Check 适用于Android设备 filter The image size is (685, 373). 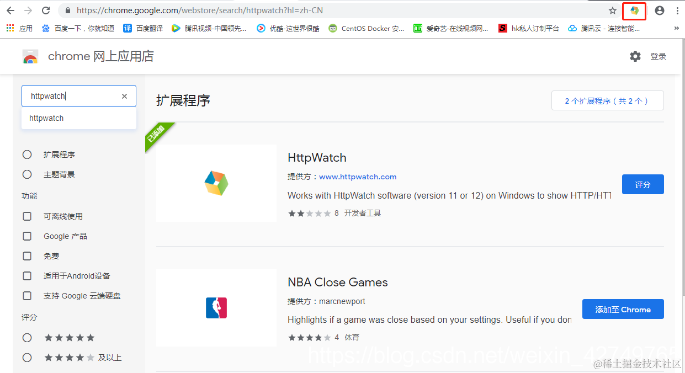[x=27, y=276]
